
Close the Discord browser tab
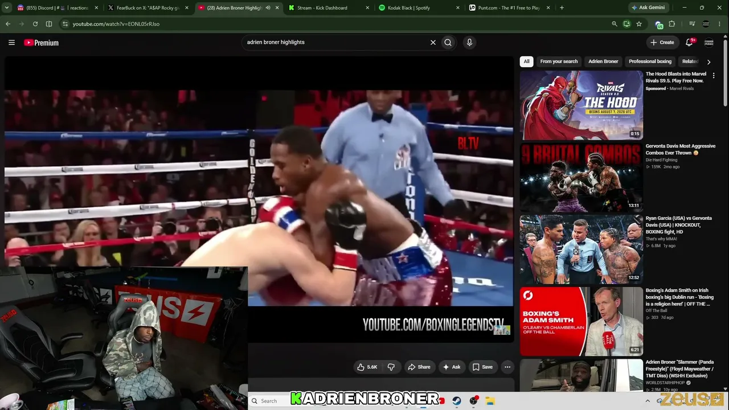[96, 8]
